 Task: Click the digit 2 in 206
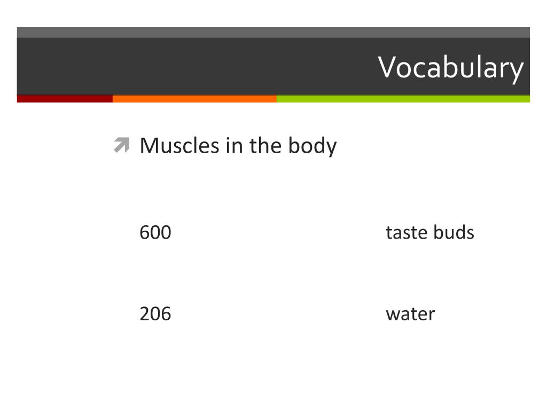[x=144, y=314]
